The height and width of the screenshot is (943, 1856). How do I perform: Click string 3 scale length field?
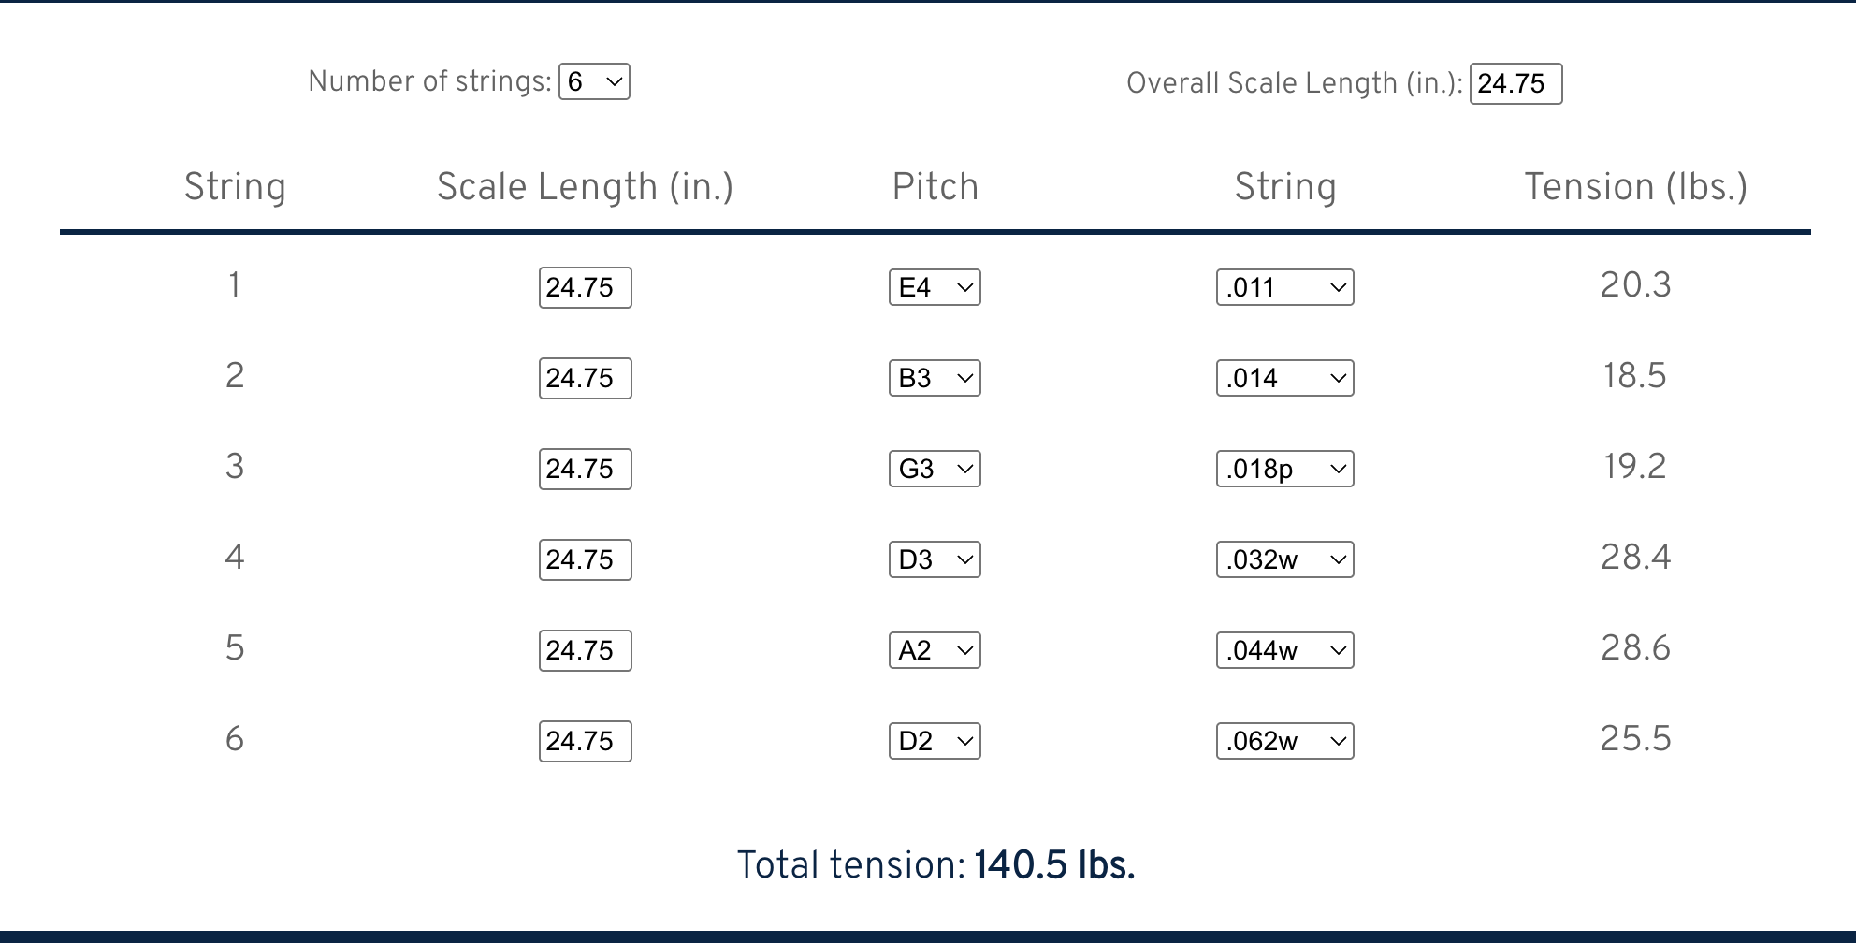click(x=585, y=469)
